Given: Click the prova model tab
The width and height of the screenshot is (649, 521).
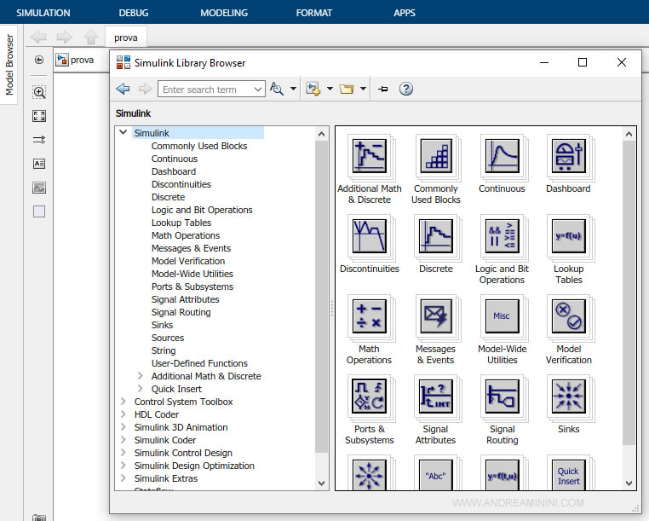Looking at the screenshot, I should (126, 38).
